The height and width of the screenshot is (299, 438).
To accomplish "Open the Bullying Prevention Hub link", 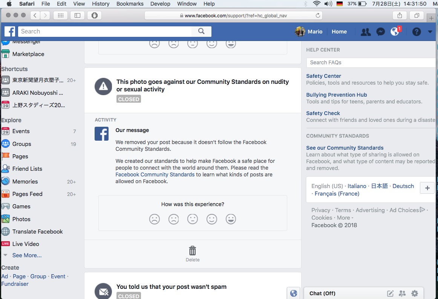I will click(x=336, y=95).
